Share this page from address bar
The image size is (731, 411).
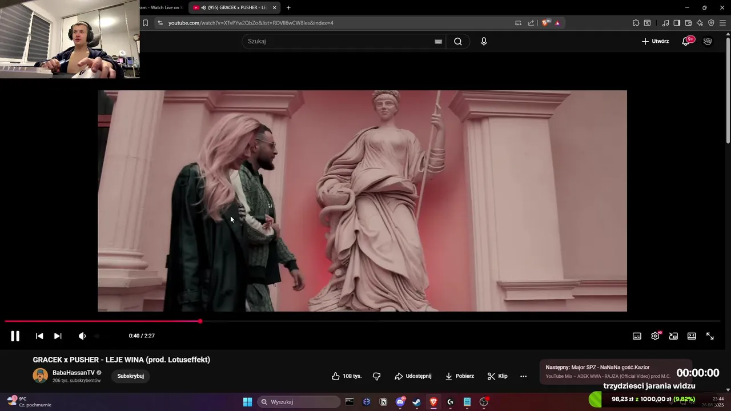click(x=531, y=23)
